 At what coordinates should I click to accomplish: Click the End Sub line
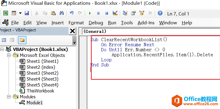pyautogui.click(x=100, y=65)
